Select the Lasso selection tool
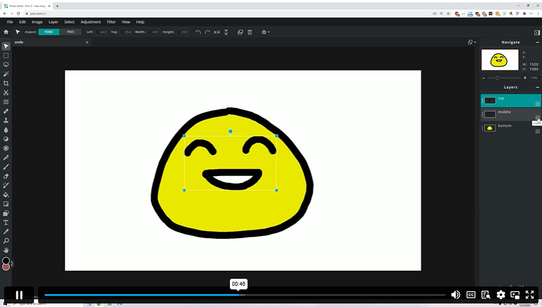Image resolution: width=542 pixels, height=307 pixels. click(6, 65)
